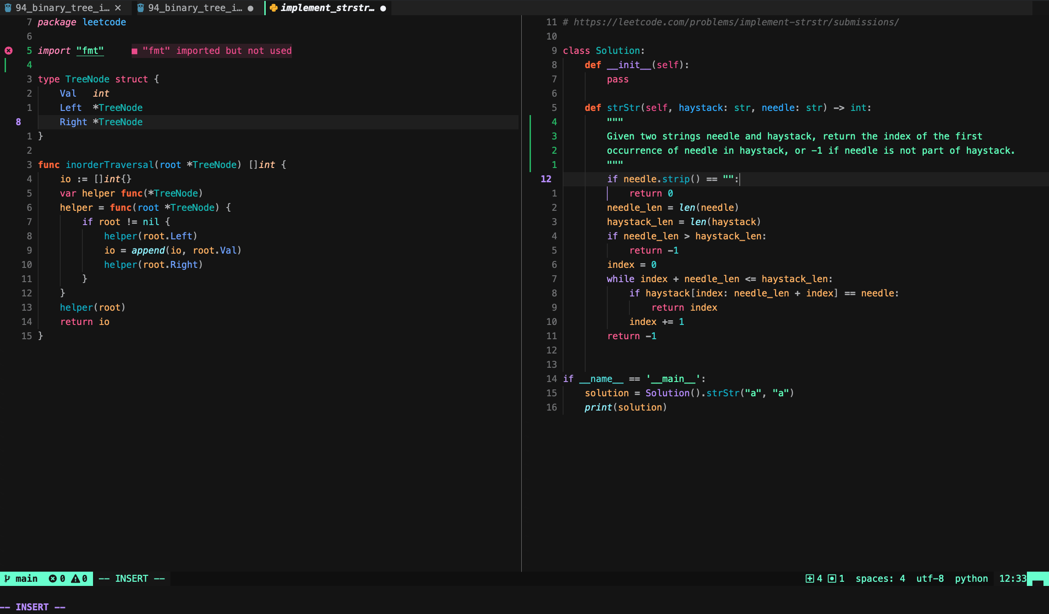The width and height of the screenshot is (1049, 614).
Task: Click the warning triangle icon in status bar
Action: (75, 579)
